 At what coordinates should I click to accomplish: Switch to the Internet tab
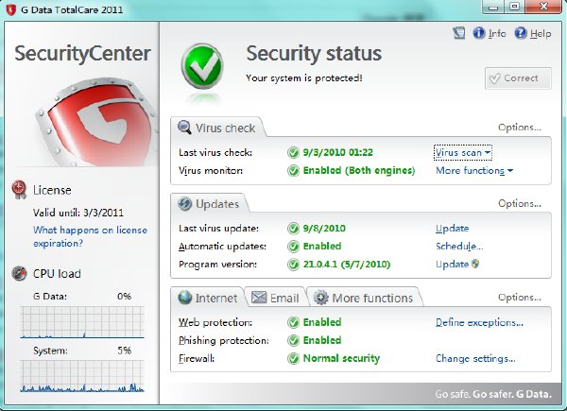pyautogui.click(x=208, y=298)
